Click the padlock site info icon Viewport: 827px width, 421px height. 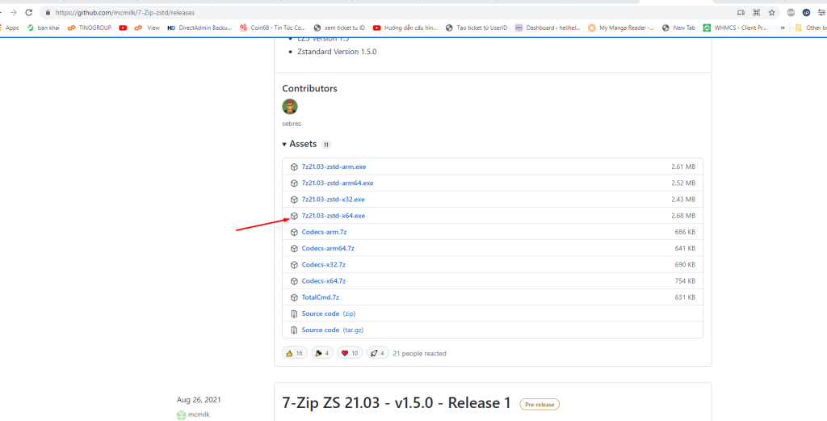(48, 12)
